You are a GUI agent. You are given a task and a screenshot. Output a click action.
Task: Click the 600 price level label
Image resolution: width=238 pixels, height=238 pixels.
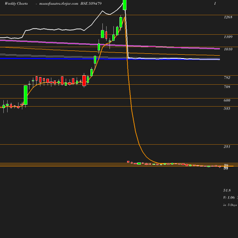[x=227, y=100]
